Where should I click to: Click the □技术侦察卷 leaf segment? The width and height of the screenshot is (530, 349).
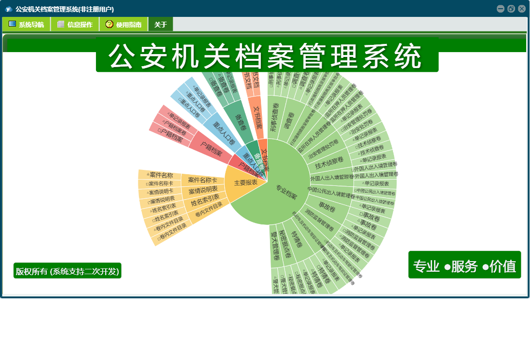368,142
